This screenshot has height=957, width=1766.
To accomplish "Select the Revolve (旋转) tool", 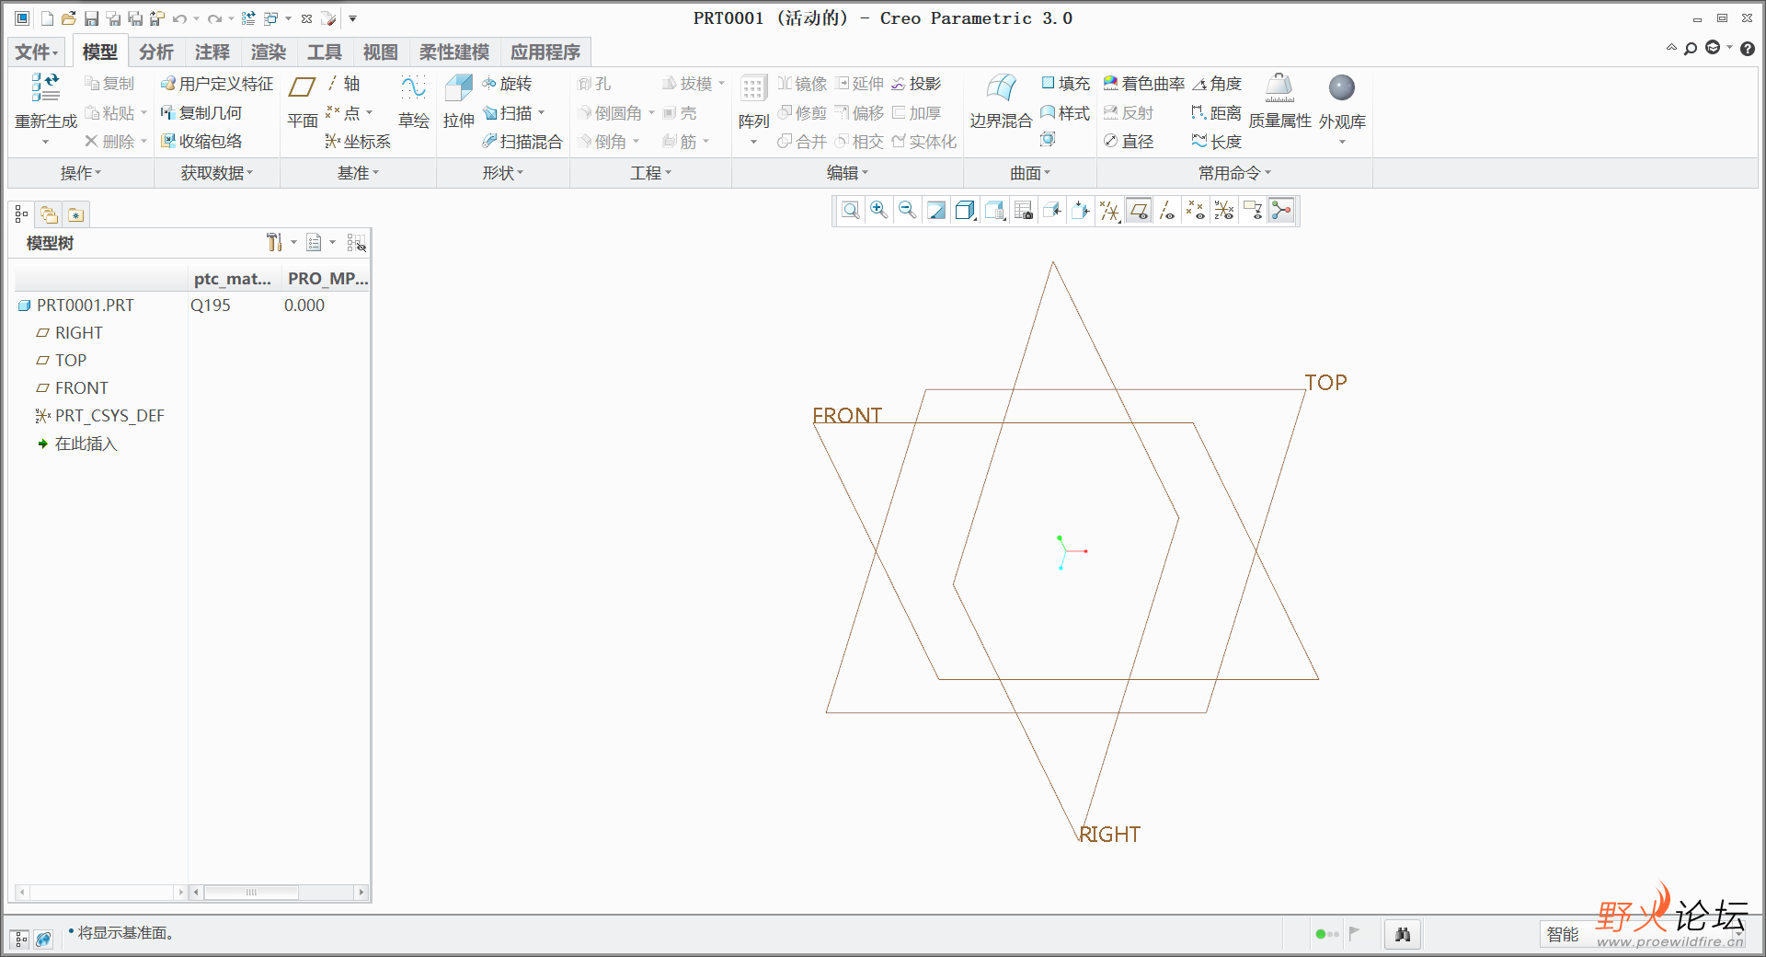I will tap(507, 84).
